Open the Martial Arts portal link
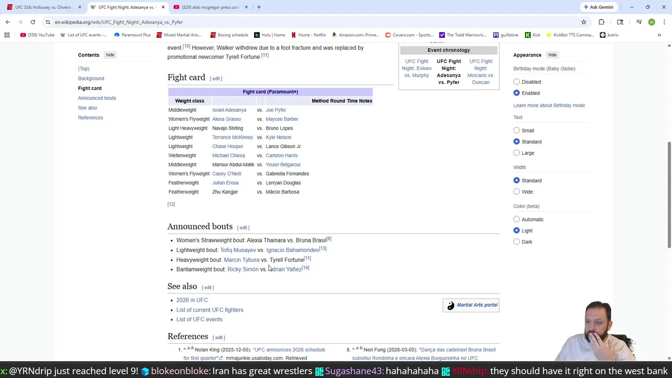This screenshot has width=672, height=378. [477, 305]
